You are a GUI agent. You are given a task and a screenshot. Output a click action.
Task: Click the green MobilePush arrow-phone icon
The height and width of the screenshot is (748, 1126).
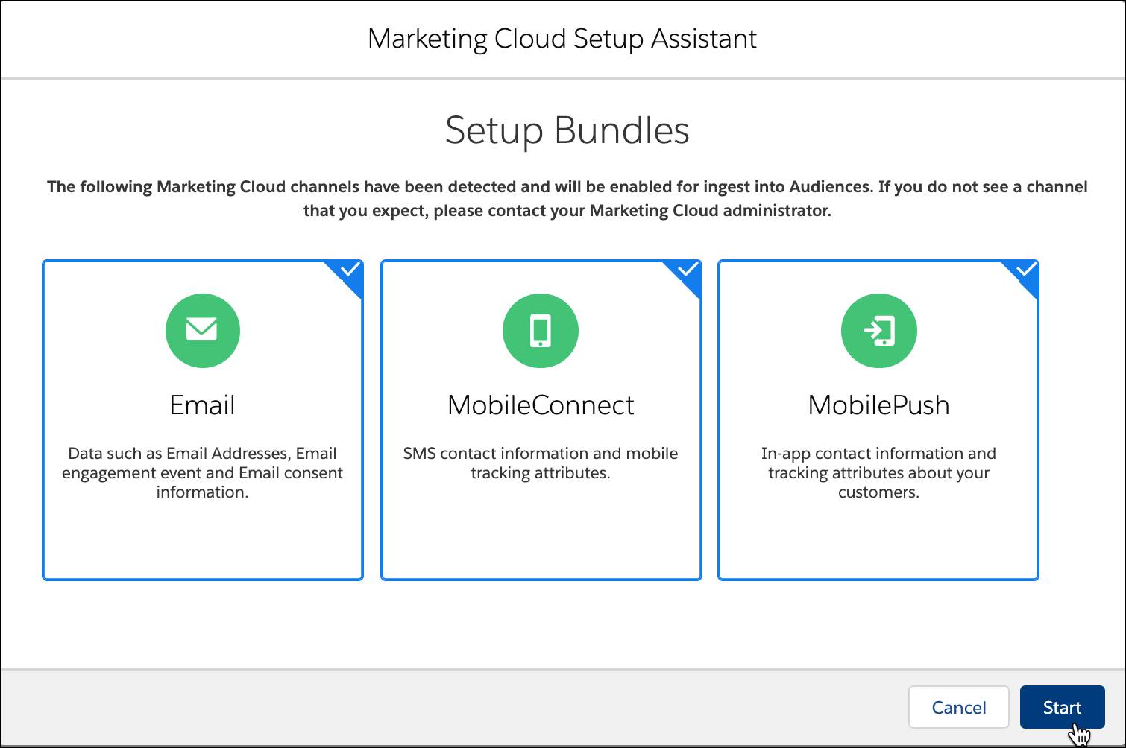pyautogui.click(x=878, y=331)
